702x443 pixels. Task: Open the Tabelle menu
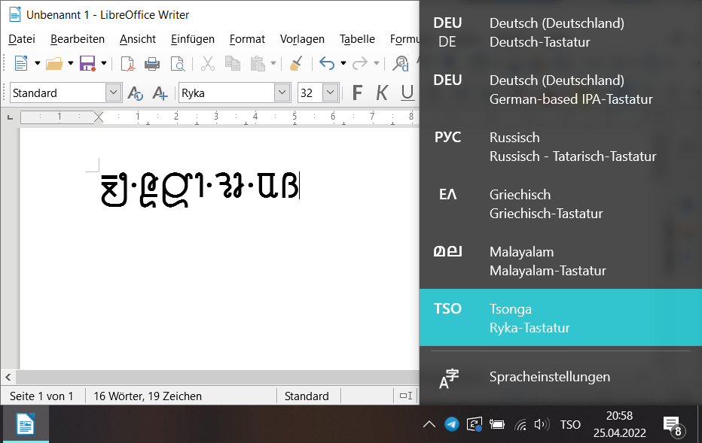click(x=357, y=39)
